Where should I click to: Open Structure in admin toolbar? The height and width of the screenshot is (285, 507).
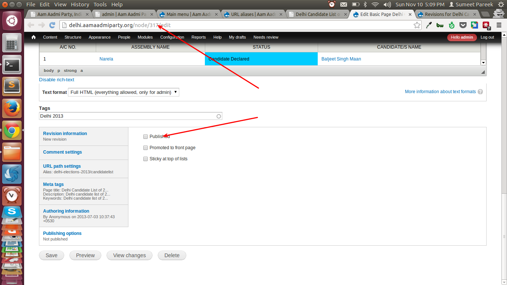[x=73, y=37]
